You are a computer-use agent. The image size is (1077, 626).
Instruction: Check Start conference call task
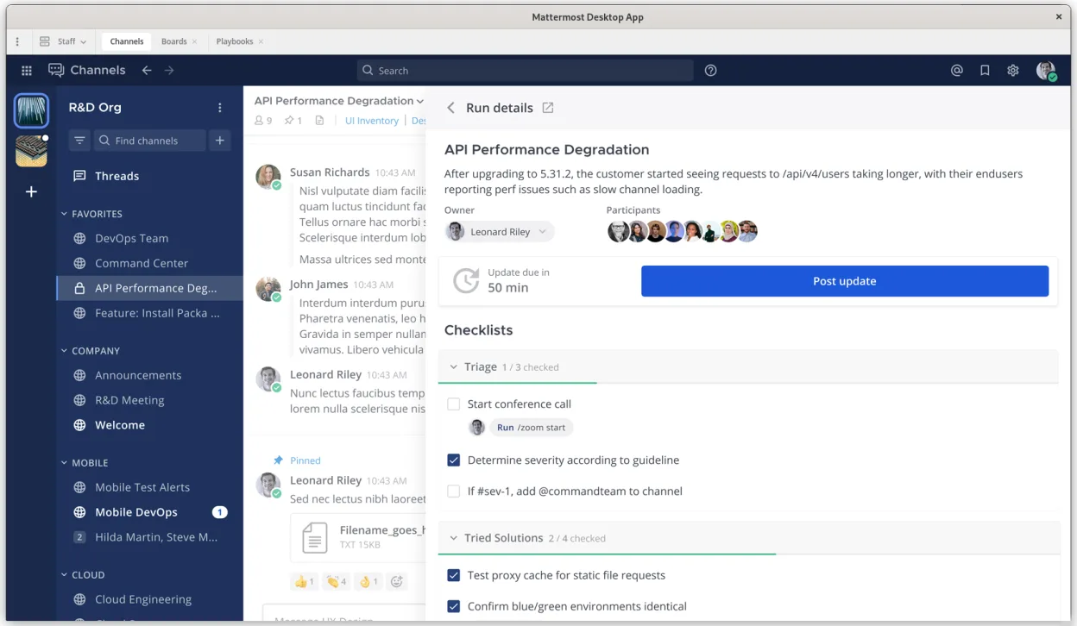[453, 404]
